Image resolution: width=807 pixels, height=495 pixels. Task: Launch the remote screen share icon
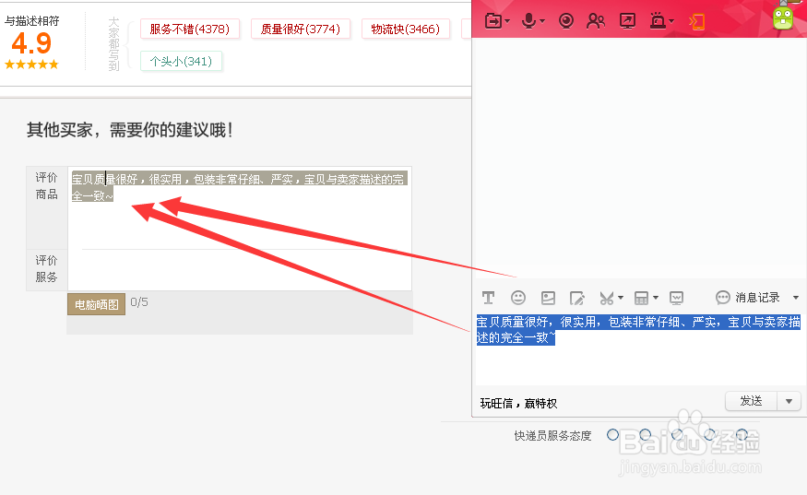[627, 21]
